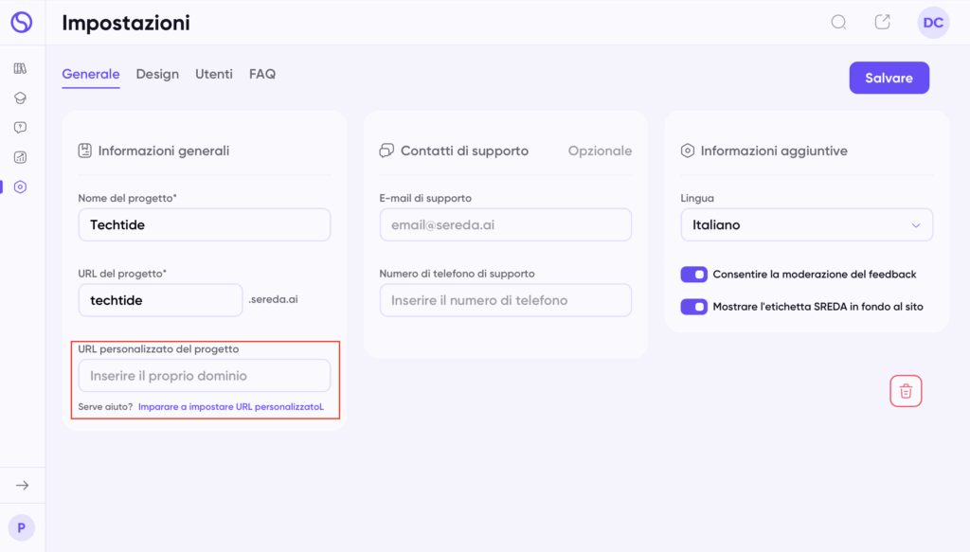970x552 pixels.
Task: Click the red trash delete icon
Action: (x=906, y=391)
